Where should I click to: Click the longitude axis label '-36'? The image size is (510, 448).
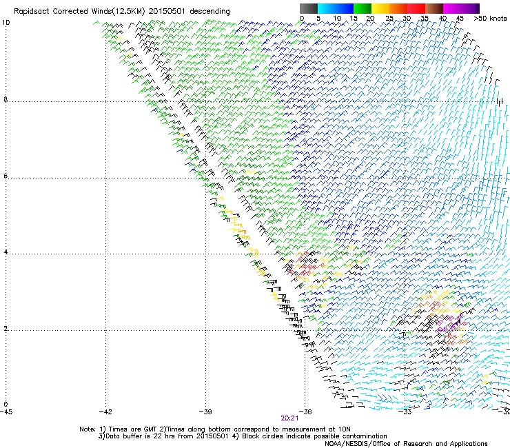click(x=305, y=412)
